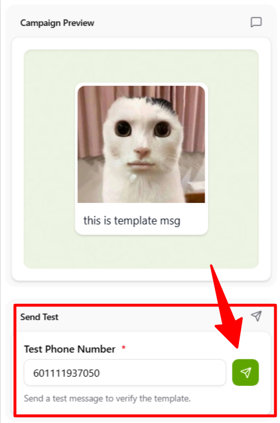Click the white message bubble below the image

click(x=142, y=219)
